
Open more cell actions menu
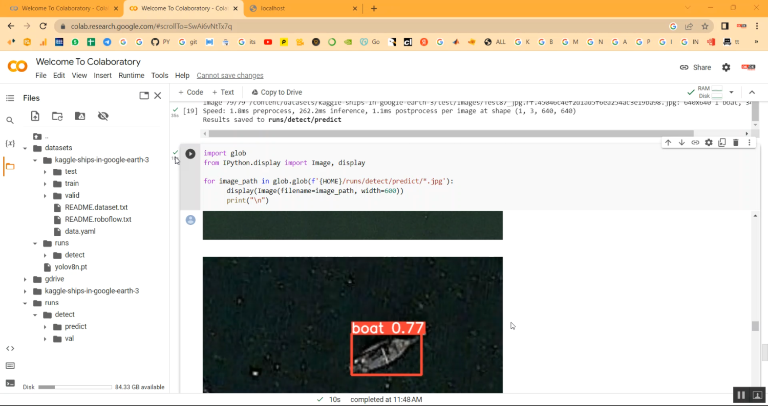pyautogui.click(x=749, y=143)
